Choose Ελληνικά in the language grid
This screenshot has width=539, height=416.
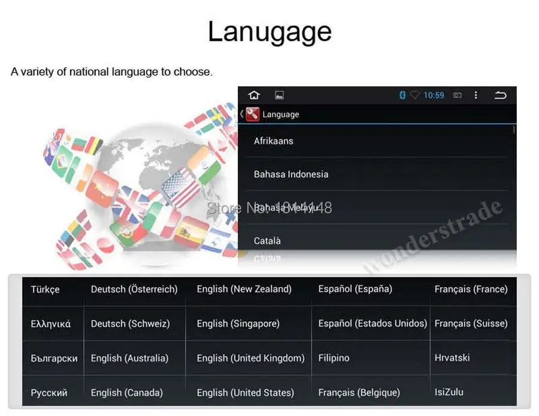coord(50,324)
